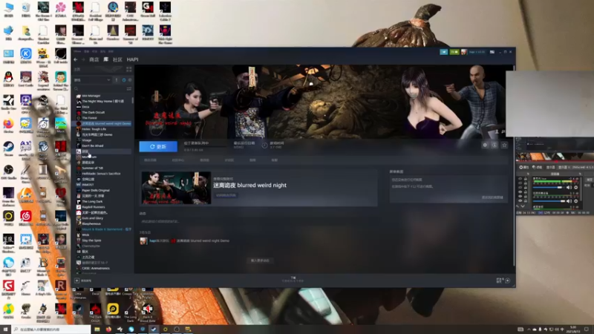Viewport: 594px width, 334px height.
Task: Select Don't Be Afraid in library
Action: tap(93, 145)
